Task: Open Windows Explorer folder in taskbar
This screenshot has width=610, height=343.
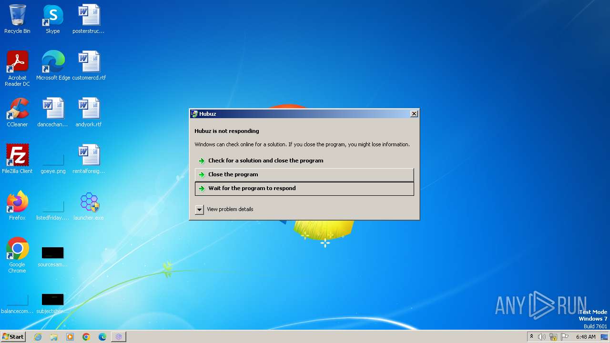Action: click(x=54, y=337)
